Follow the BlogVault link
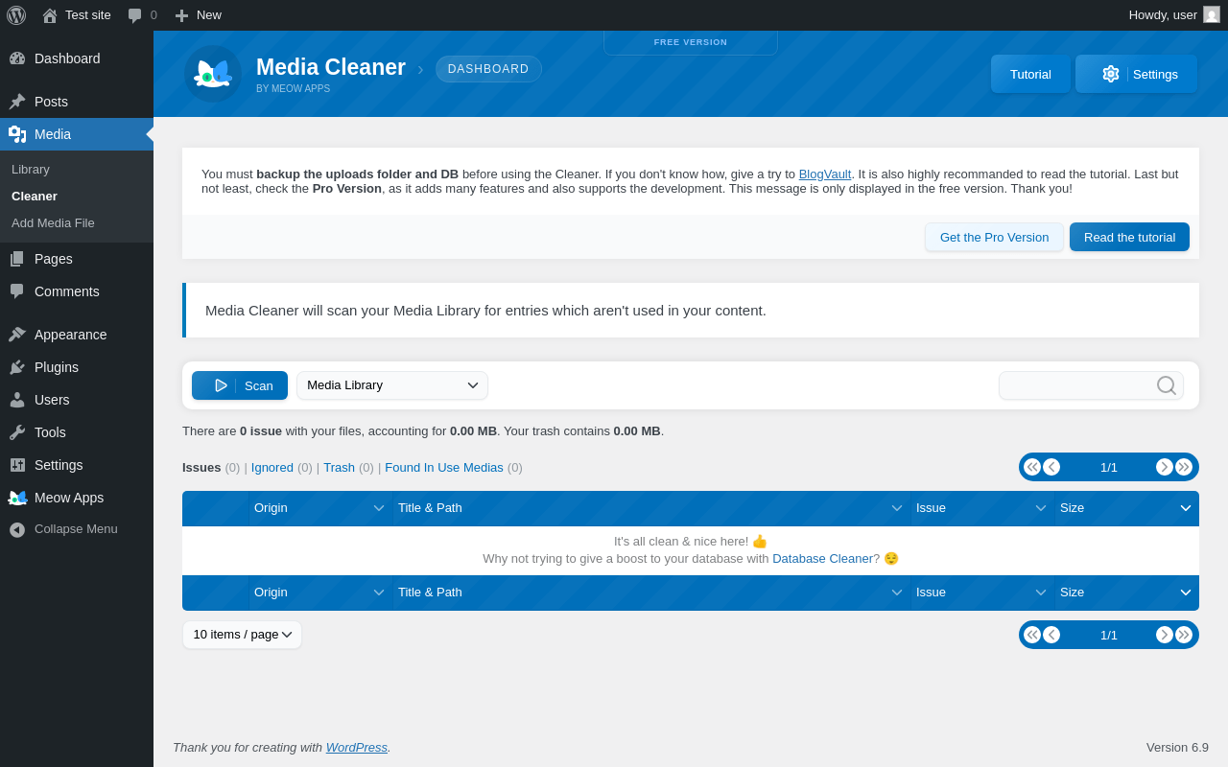This screenshot has height=767, width=1228. 825,174
